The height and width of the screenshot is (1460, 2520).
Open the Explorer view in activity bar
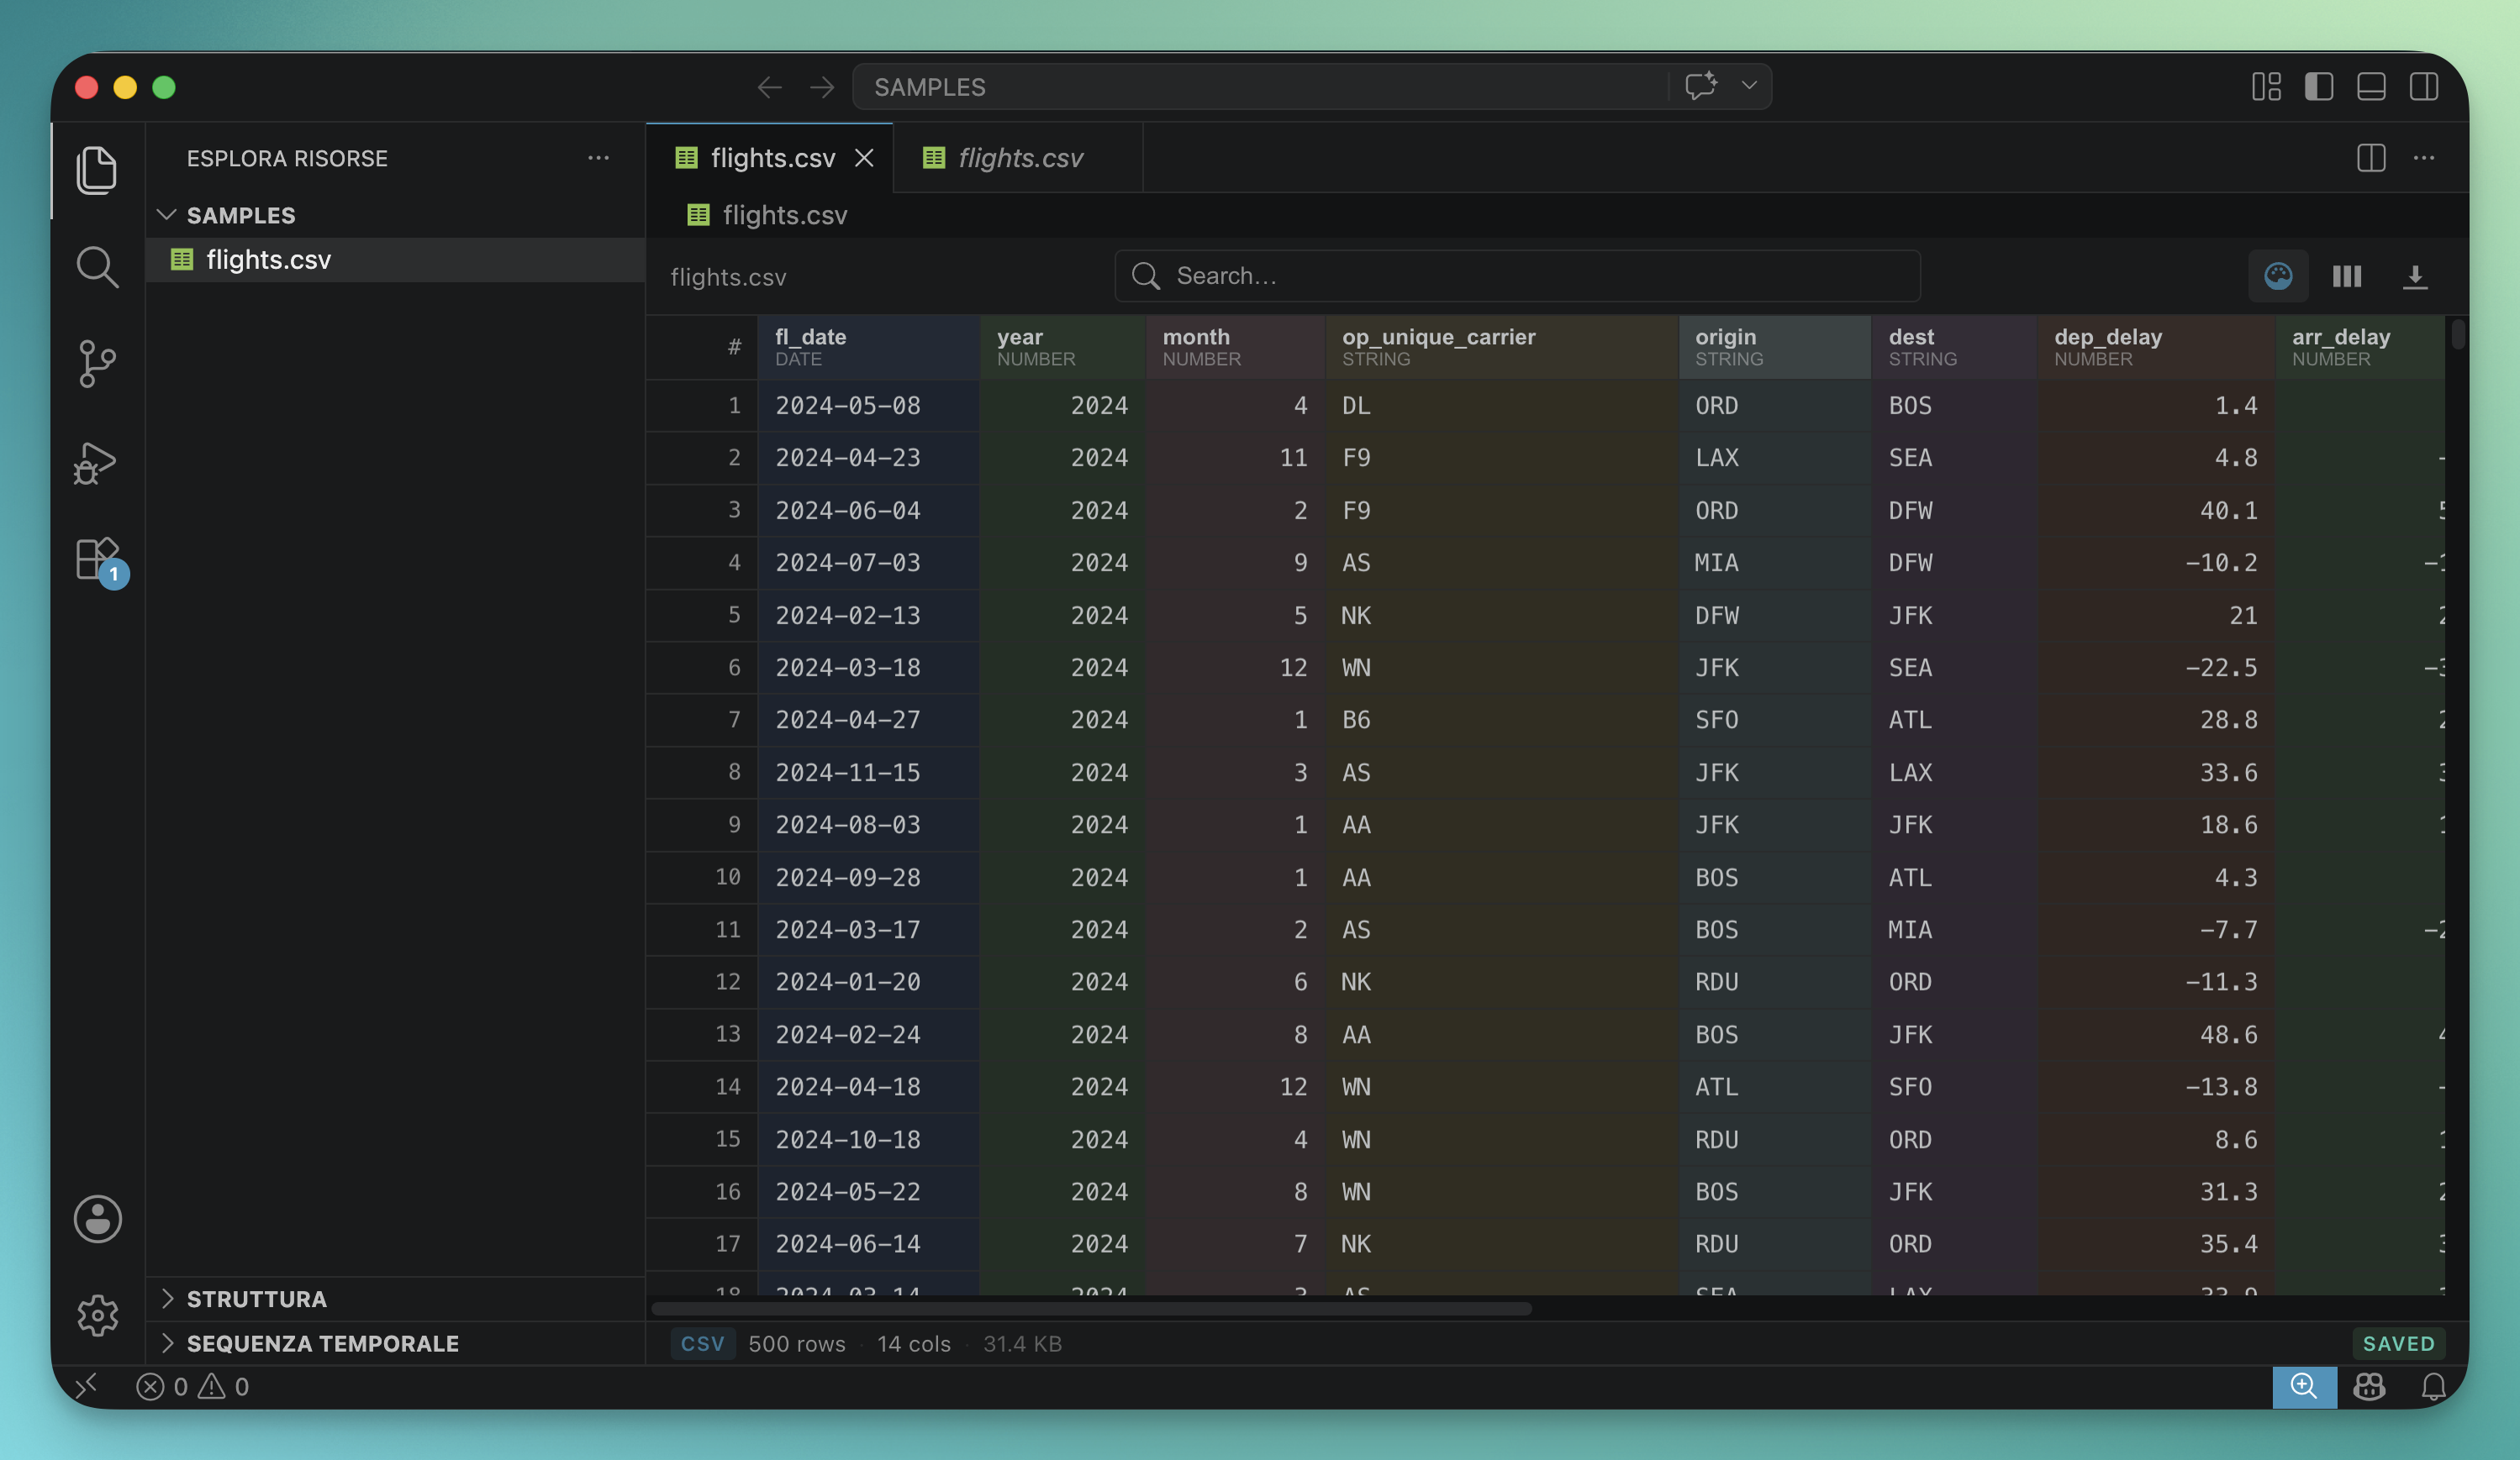coord(97,170)
